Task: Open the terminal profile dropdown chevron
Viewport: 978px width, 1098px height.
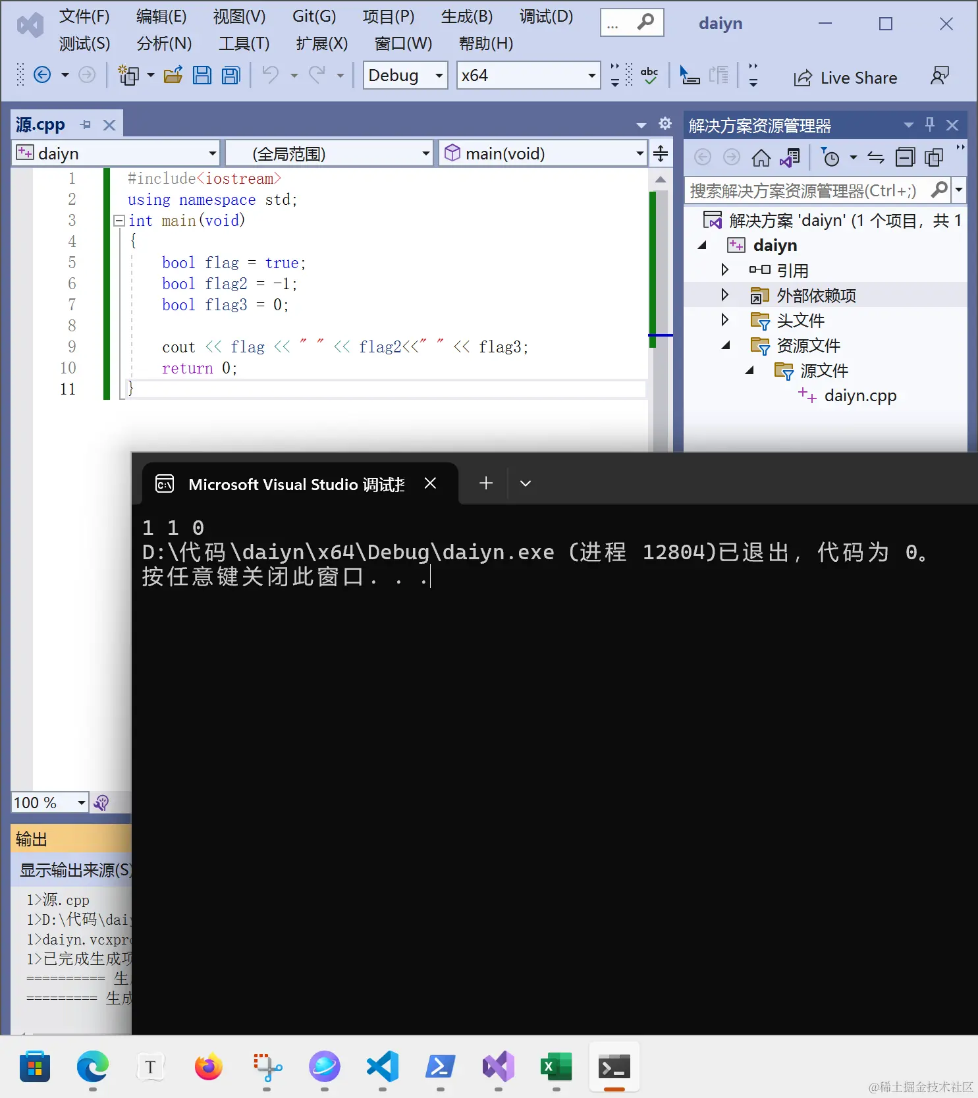Action: coord(526,483)
